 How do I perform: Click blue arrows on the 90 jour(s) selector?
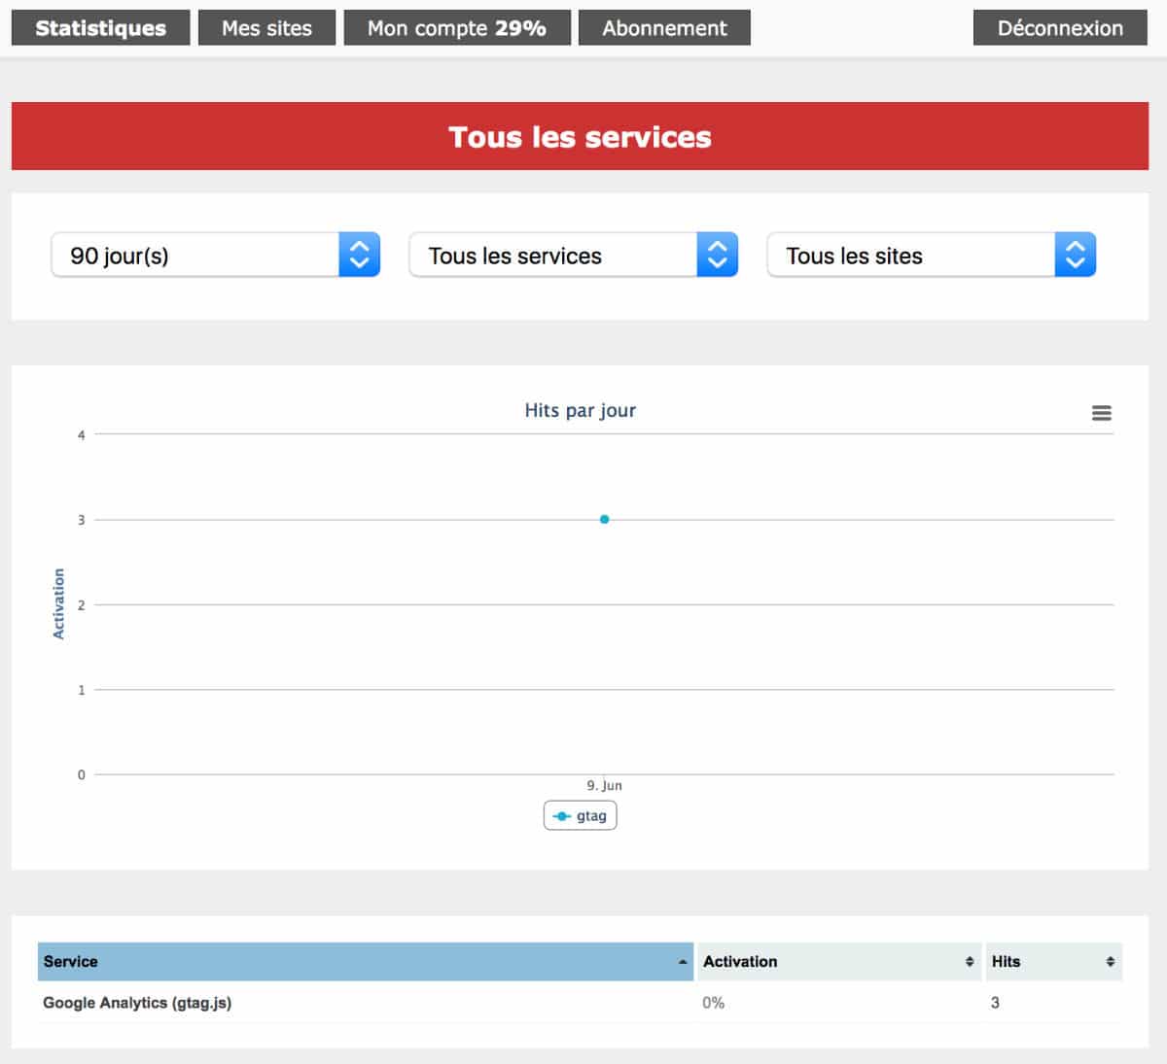[359, 255]
